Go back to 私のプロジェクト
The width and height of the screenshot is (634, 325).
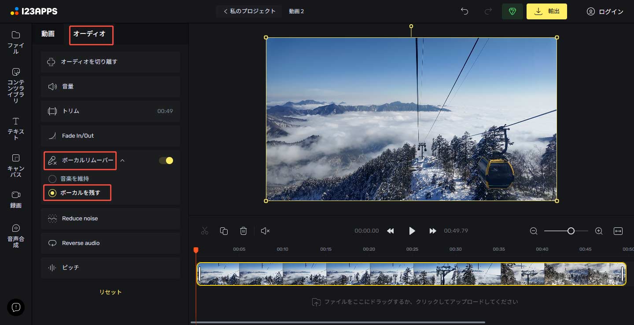tap(249, 11)
